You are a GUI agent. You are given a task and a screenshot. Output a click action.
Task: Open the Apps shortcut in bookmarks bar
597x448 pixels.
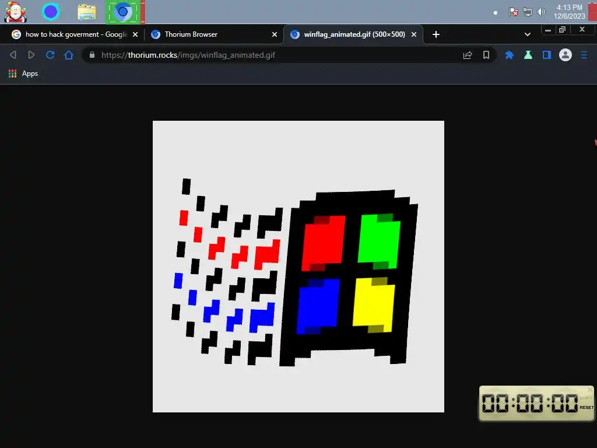[x=23, y=73]
